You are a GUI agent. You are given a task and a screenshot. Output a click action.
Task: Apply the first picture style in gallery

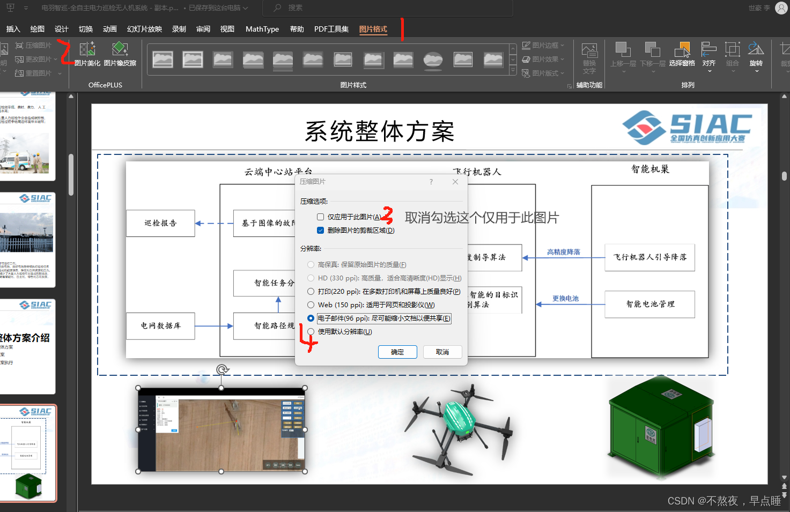(163, 59)
